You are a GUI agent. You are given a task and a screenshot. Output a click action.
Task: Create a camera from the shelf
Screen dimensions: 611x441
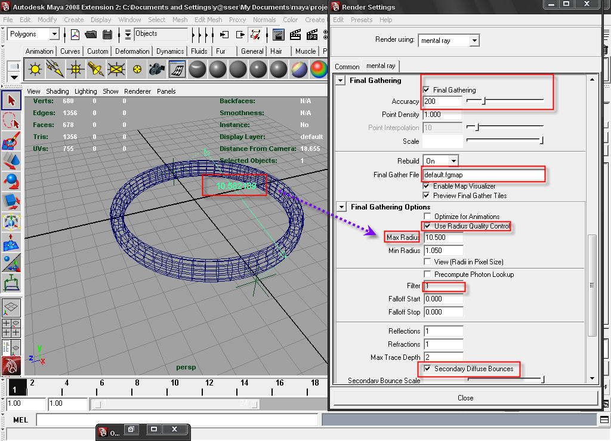point(157,69)
